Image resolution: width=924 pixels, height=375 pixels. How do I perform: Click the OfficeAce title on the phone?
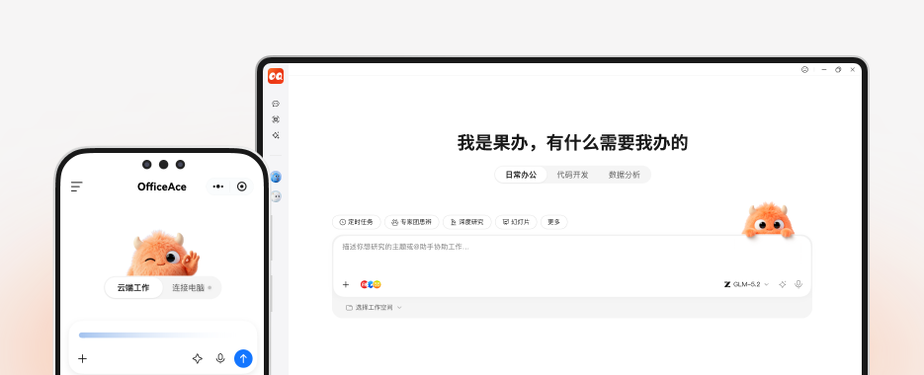coord(162,187)
